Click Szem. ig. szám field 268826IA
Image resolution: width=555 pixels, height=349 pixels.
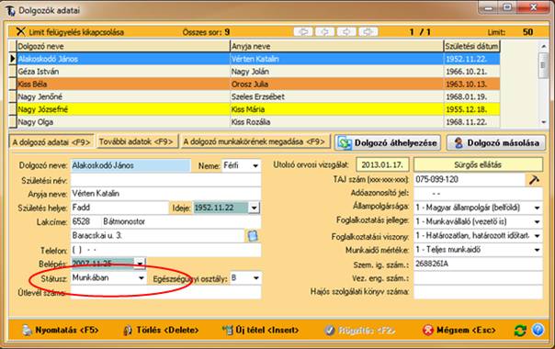(478, 265)
